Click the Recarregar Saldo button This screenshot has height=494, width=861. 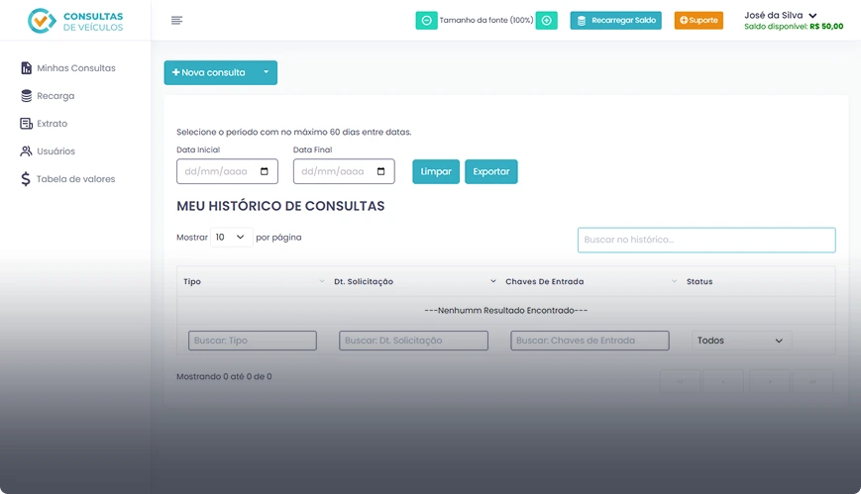point(615,20)
